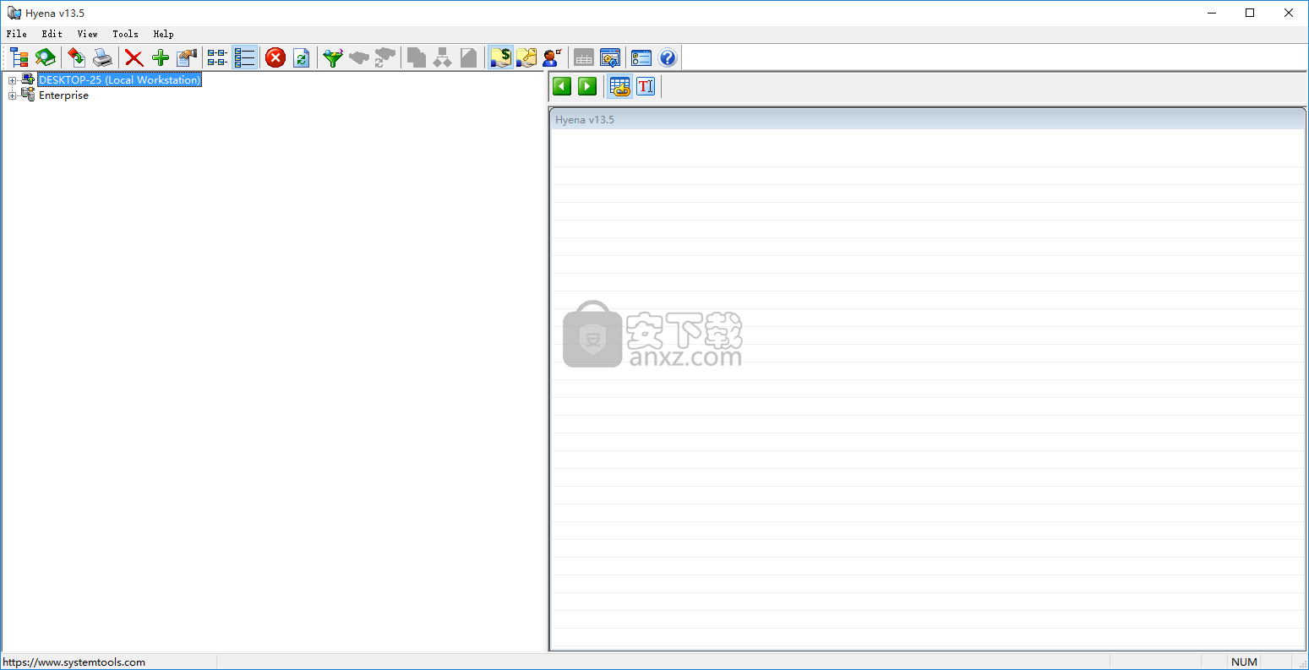Click the find/search book icon
Image resolution: width=1309 pixels, height=670 pixels.
click(x=46, y=57)
